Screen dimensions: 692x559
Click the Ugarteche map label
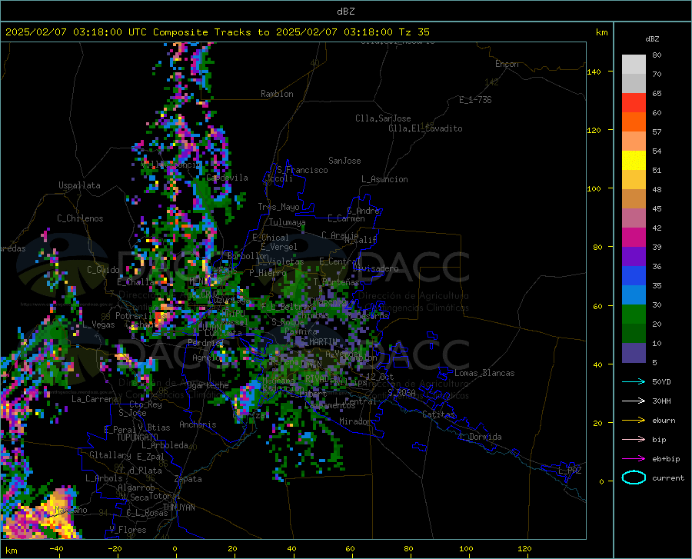point(208,385)
